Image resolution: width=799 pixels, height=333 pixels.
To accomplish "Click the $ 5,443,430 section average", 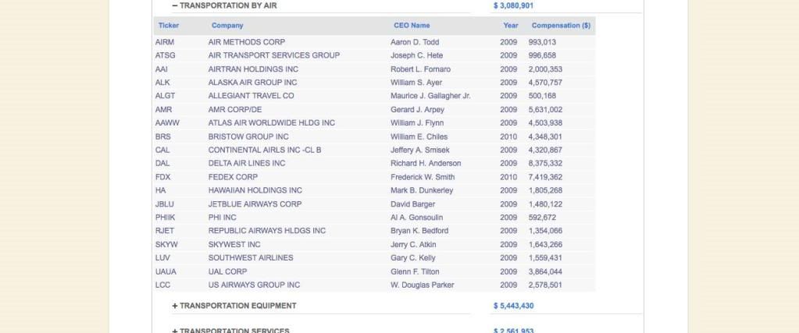I will click(x=514, y=306).
